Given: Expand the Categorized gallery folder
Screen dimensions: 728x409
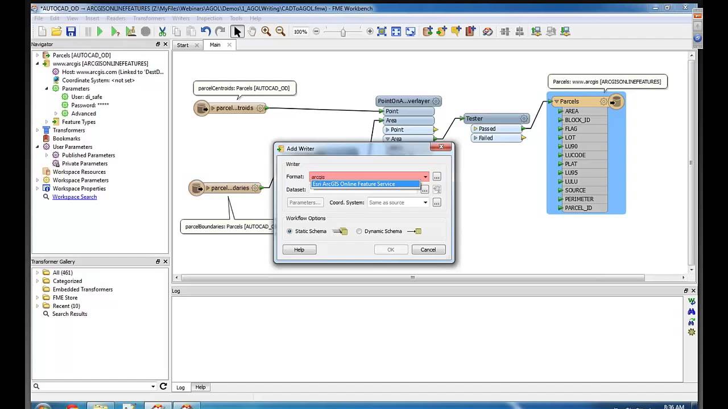Looking at the screenshot, I should pos(38,281).
